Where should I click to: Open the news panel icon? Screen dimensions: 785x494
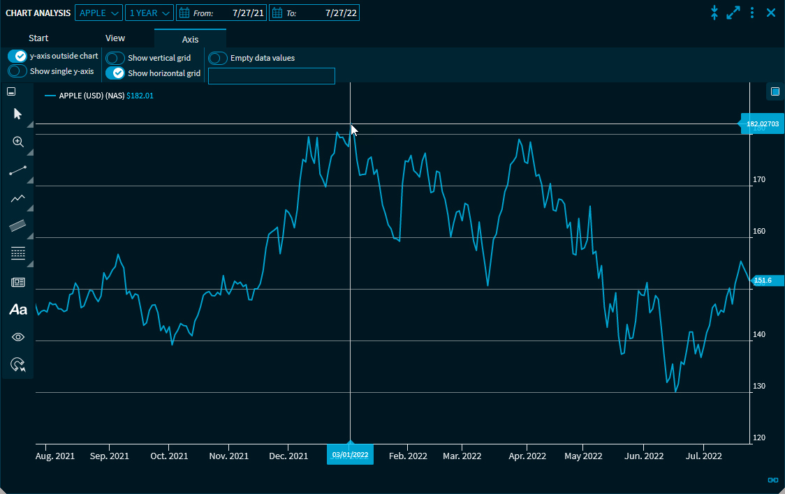pyautogui.click(x=18, y=282)
